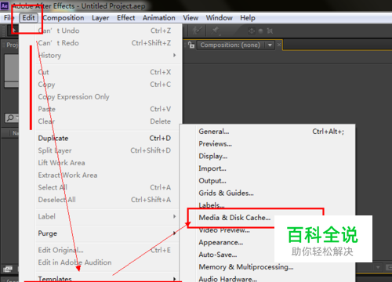Select the Puppet Pin tool icon
The width and height of the screenshot is (392, 282).
(216, 31)
